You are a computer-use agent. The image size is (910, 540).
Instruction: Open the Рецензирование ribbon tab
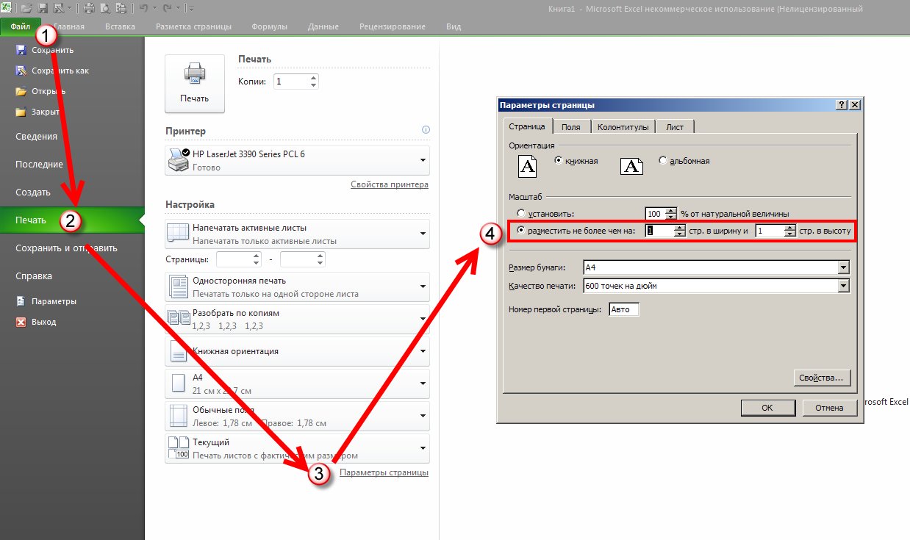pos(393,26)
